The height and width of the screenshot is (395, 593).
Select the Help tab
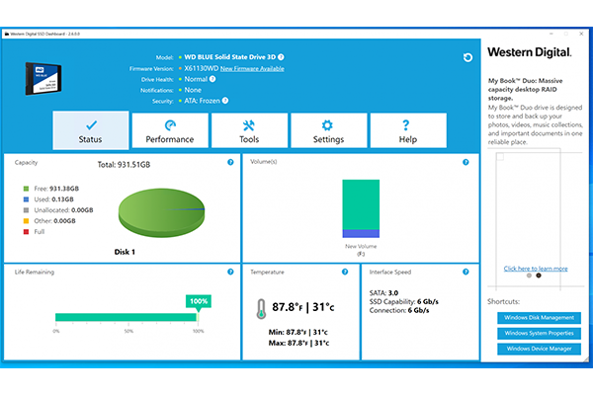[407, 130]
